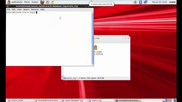
Task: Open the terminal File menu
Action: pyautogui.click(x=9, y=9)
